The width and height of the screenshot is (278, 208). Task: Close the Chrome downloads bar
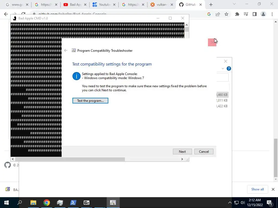pos(273,189)
